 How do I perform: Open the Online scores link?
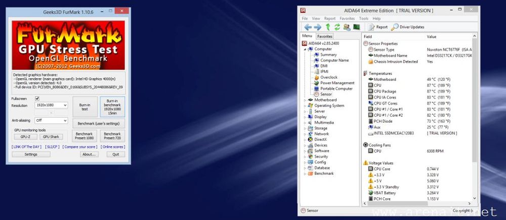click(x=113, y=146)
